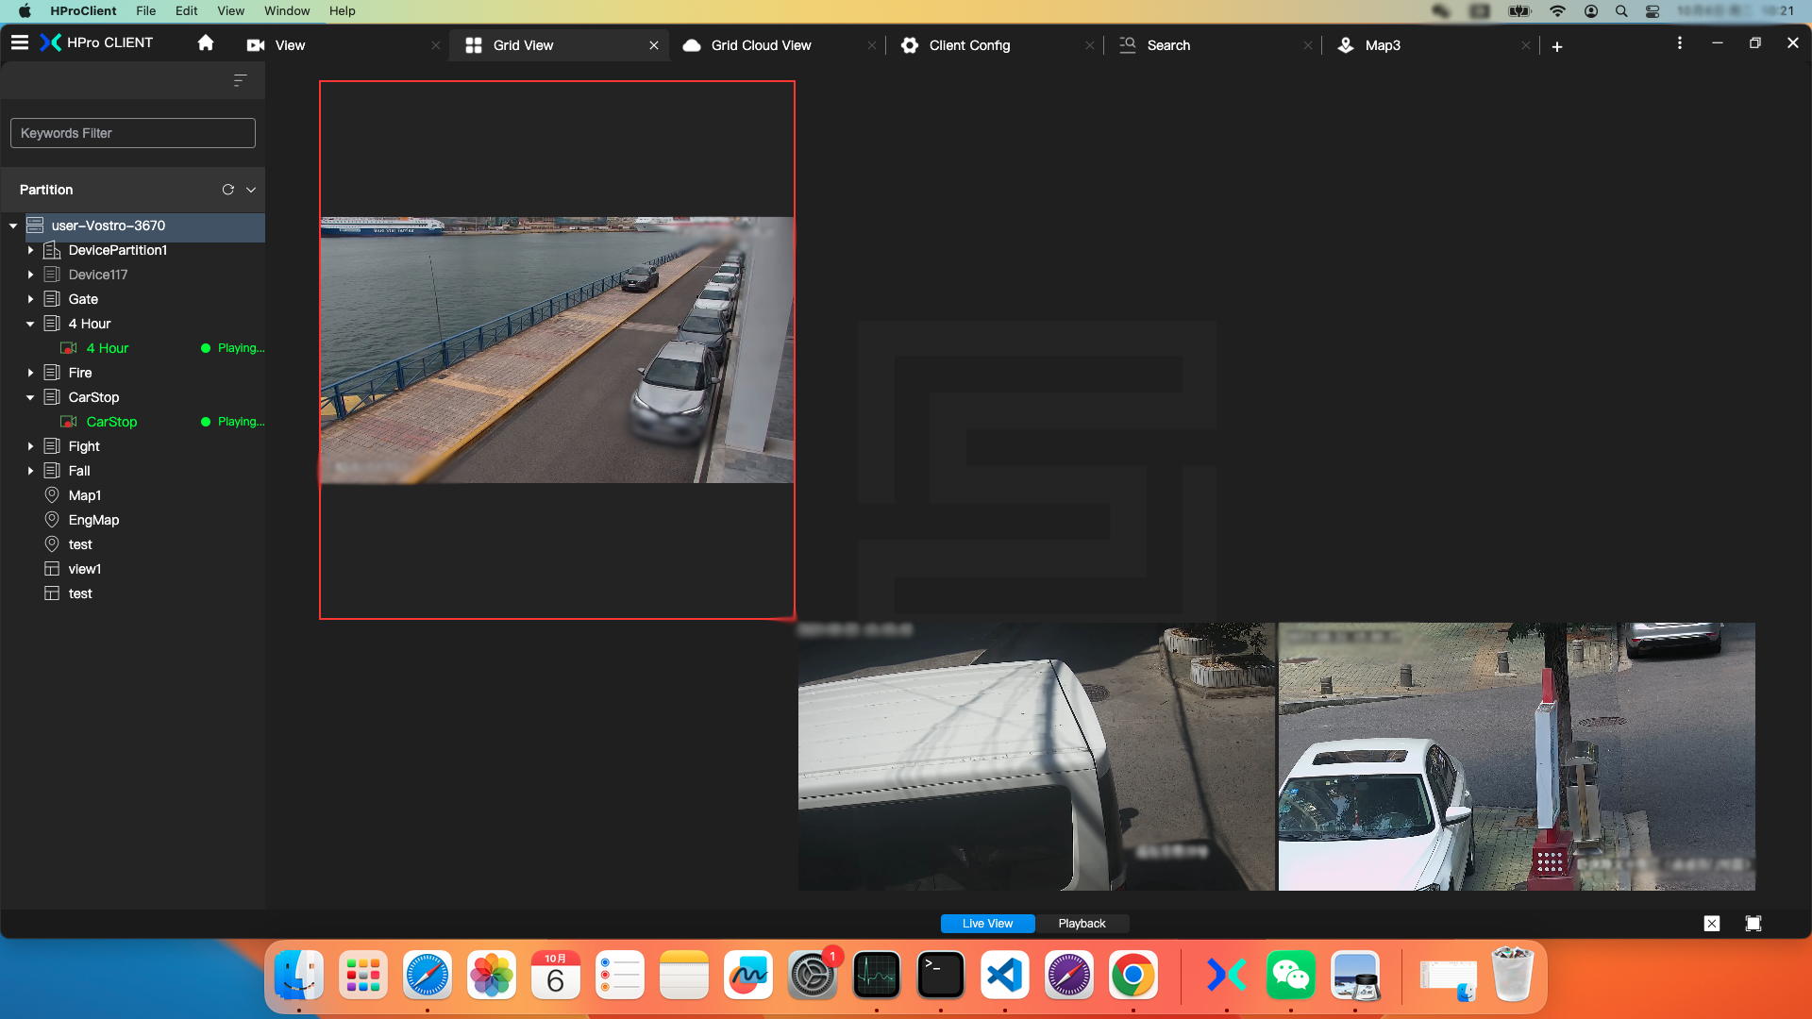Viewport: 1812px width, 1019px height.
Task: Collapse the 4 Hour group
Action: pos(30,324)
